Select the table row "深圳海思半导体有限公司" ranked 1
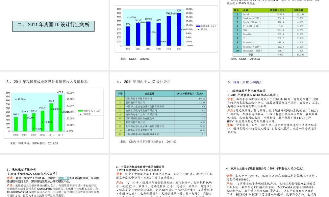Viewport: 329px width, 197px height. [x=161, y=98]
